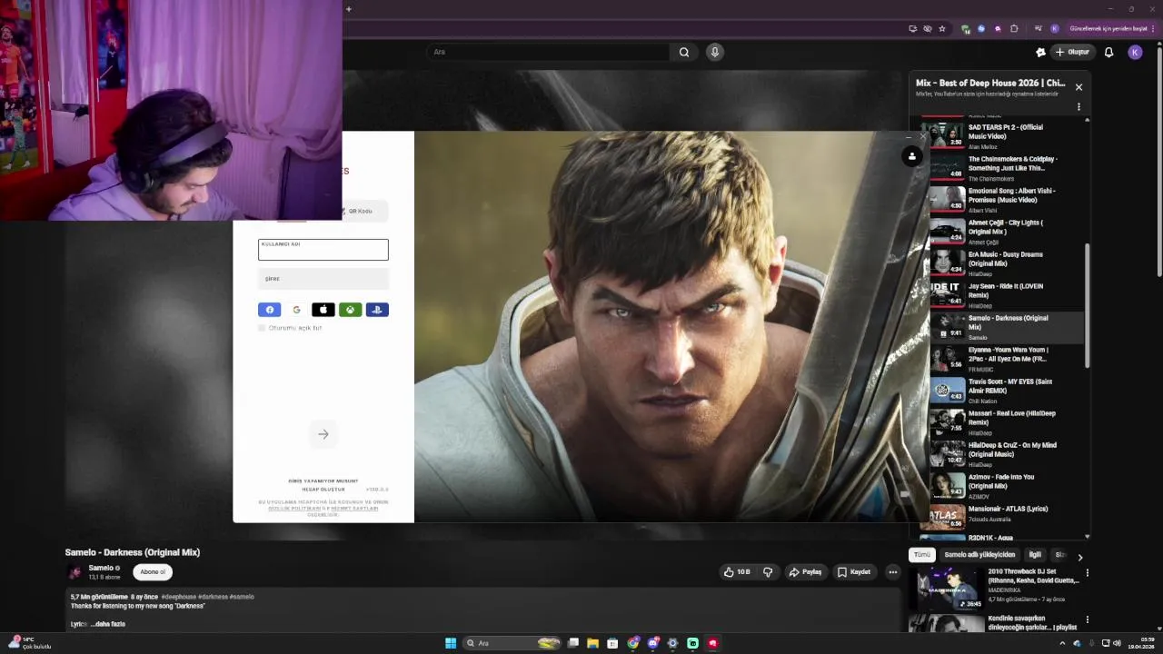The height and width of the screenshot is (654, 1163).
Task: Open the 'Hesap oluştur' link
Action: tap(323, 490)
